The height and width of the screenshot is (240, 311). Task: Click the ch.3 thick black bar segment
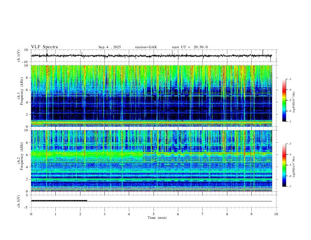point(59,201)
